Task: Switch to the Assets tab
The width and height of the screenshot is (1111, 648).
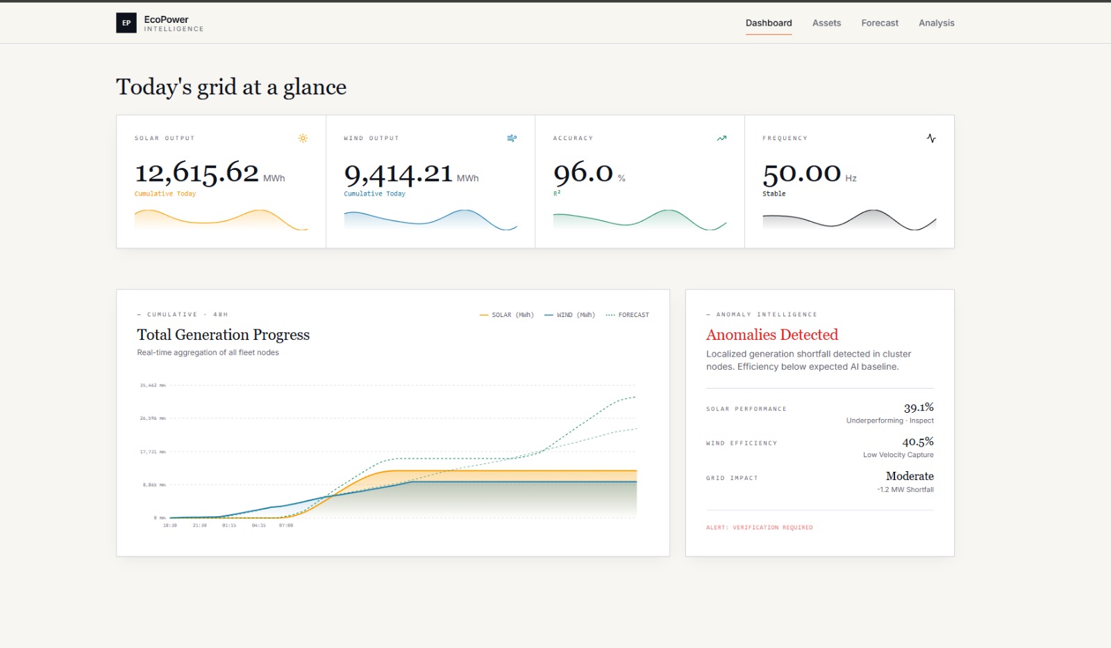Action: pos(826,23)
